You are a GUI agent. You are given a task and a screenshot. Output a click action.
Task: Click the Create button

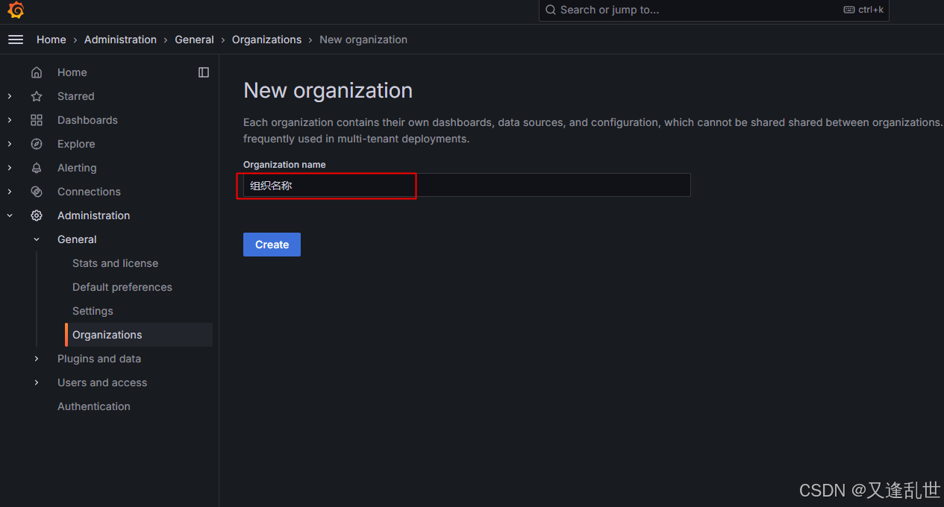(272, 245)
